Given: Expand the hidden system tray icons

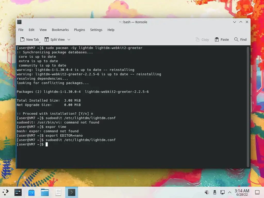Looking at the screenshot, I should tap(230, 192).
